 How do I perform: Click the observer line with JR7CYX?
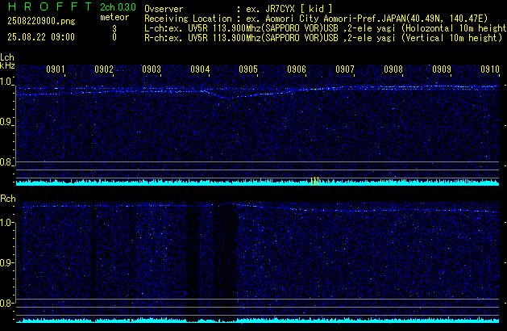pos(239,9)
